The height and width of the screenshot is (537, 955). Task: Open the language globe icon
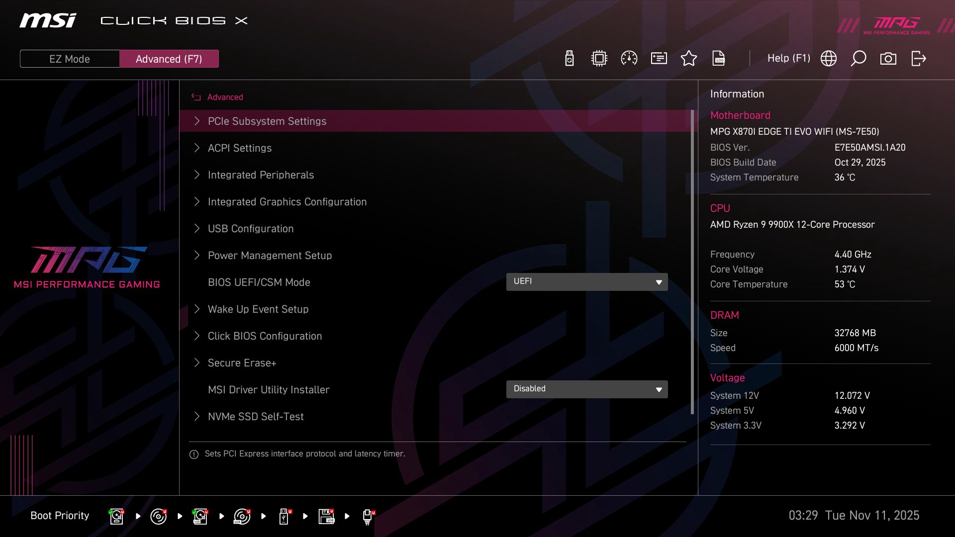(x=828, y=58)
